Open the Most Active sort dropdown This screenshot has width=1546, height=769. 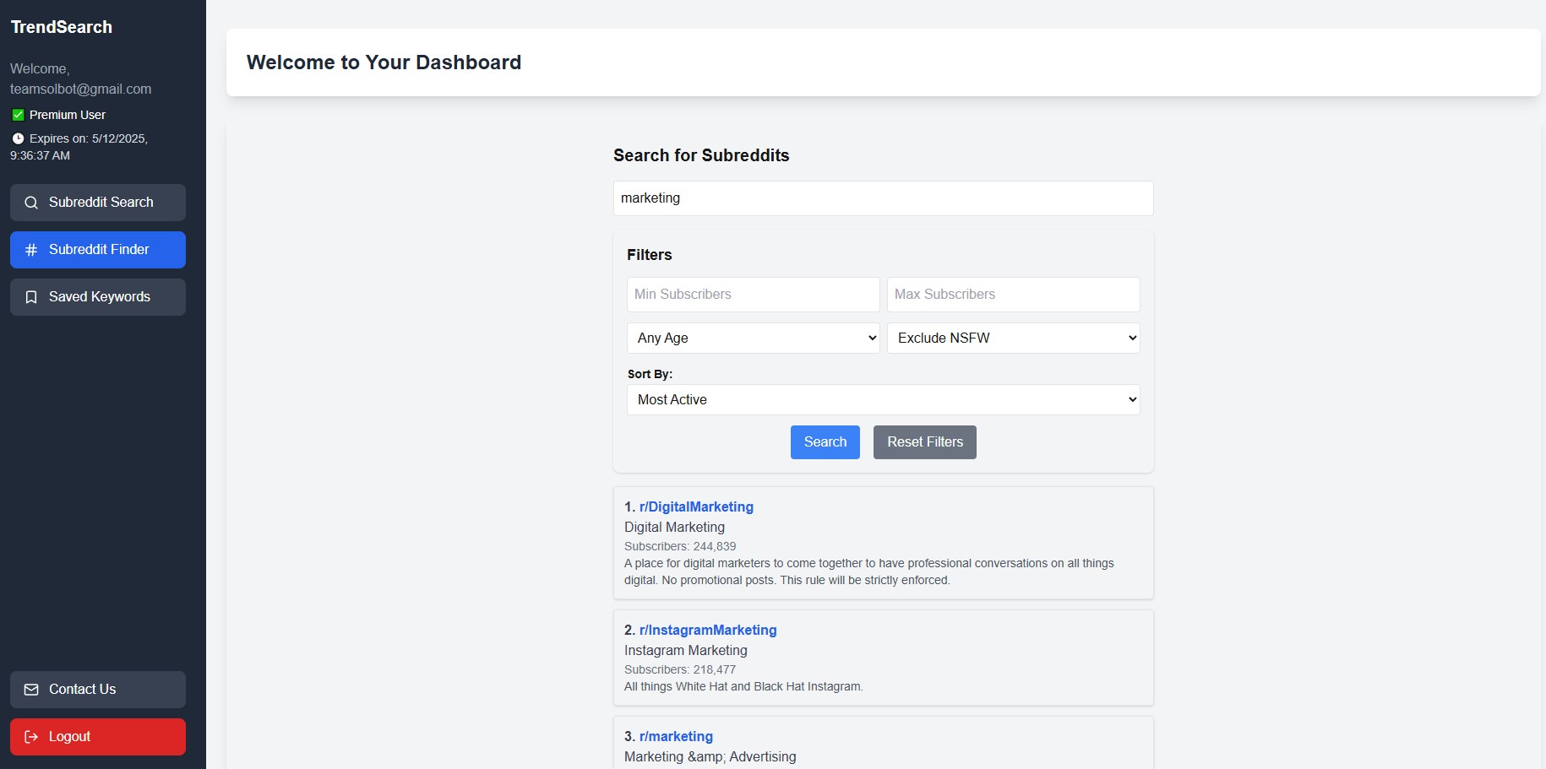(883, 400)
